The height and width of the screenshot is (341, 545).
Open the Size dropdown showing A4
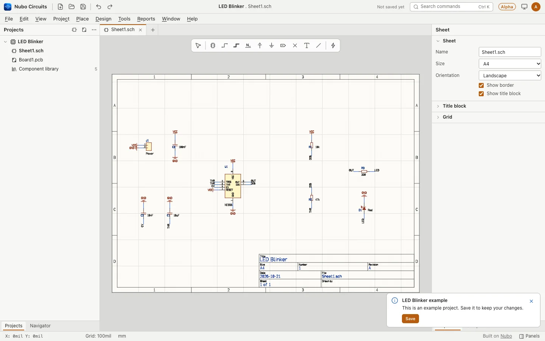pos(510,64)
